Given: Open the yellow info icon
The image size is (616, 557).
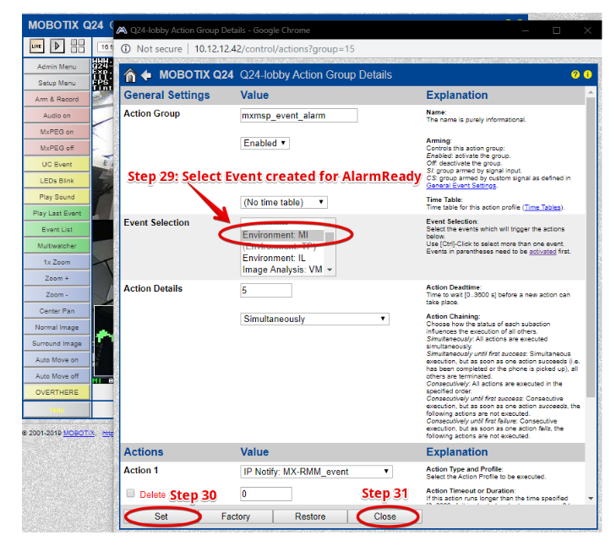Looking at the screenshot, I should point(588,74).
